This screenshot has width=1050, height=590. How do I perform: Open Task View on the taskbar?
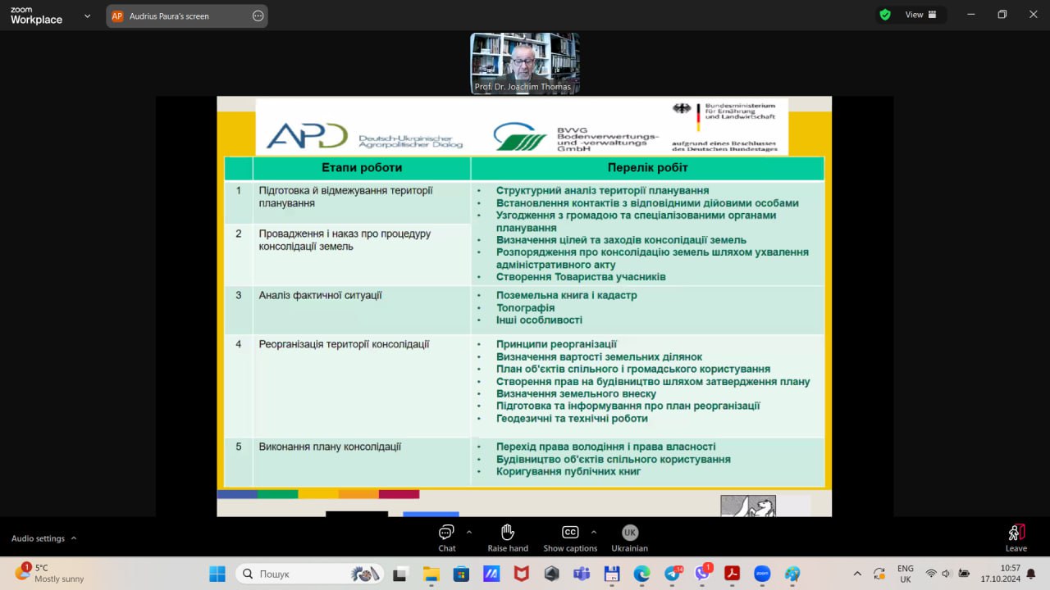(400, 574)
